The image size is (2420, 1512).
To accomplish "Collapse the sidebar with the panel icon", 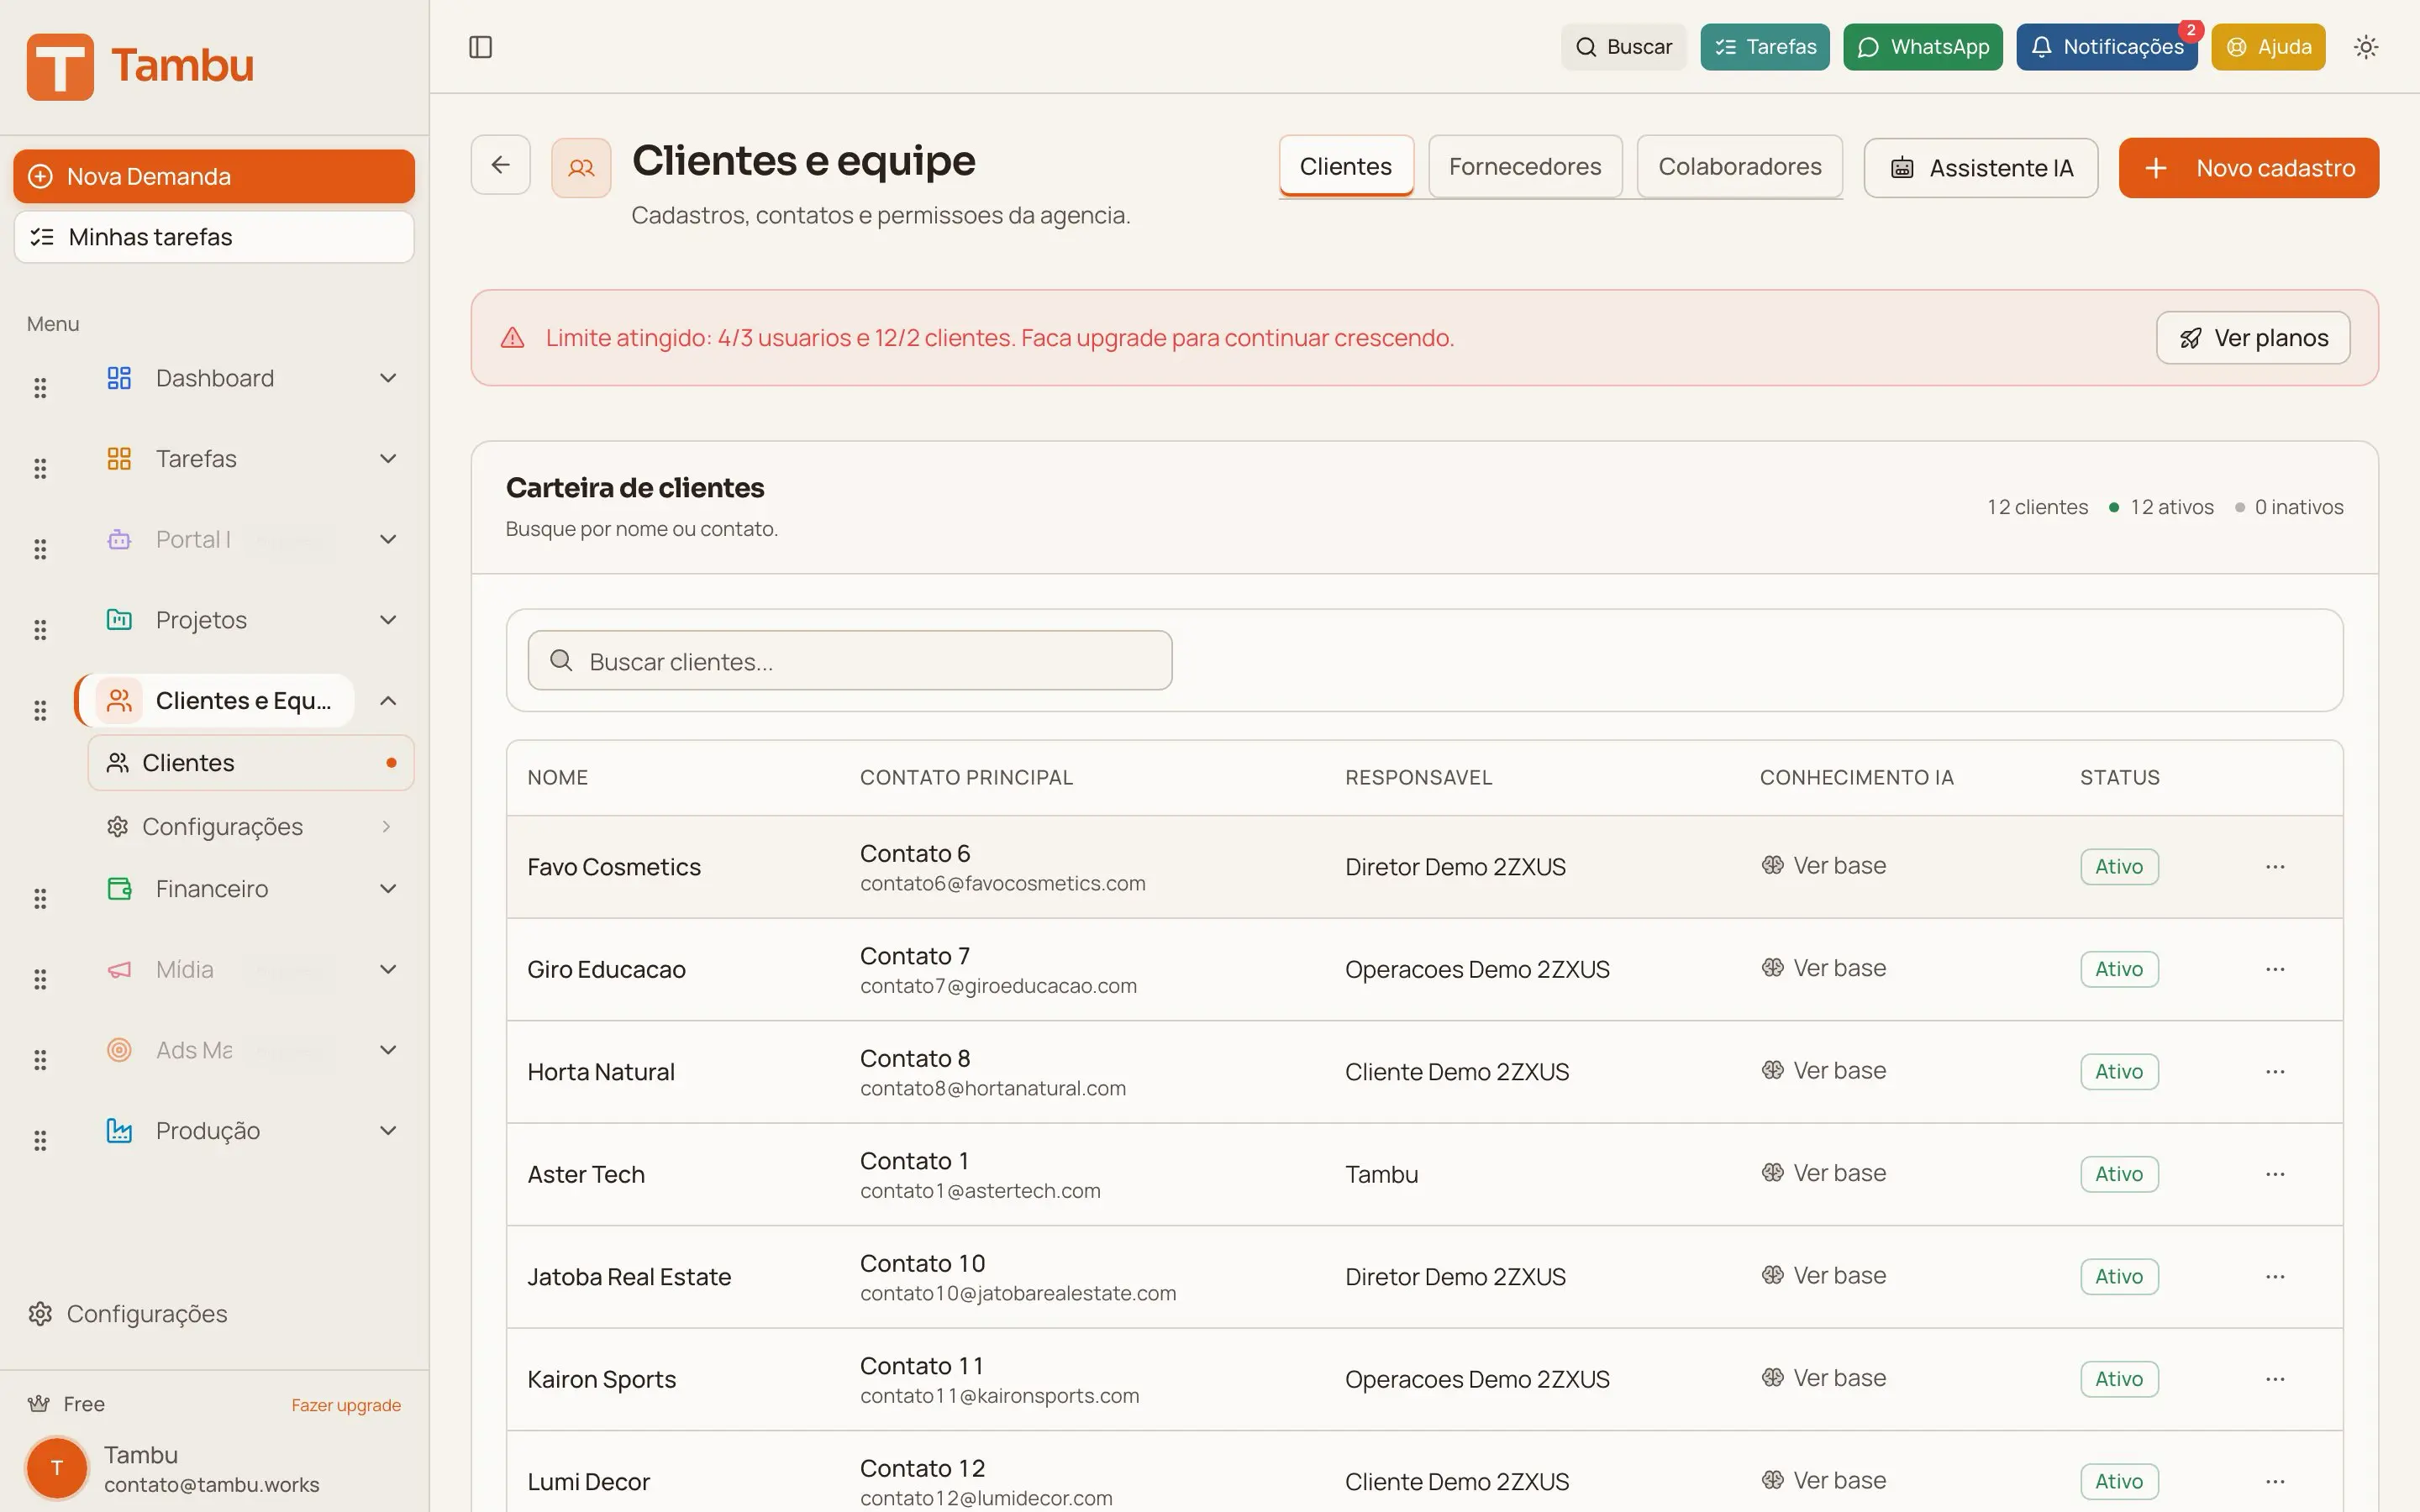I will (480, 46).
